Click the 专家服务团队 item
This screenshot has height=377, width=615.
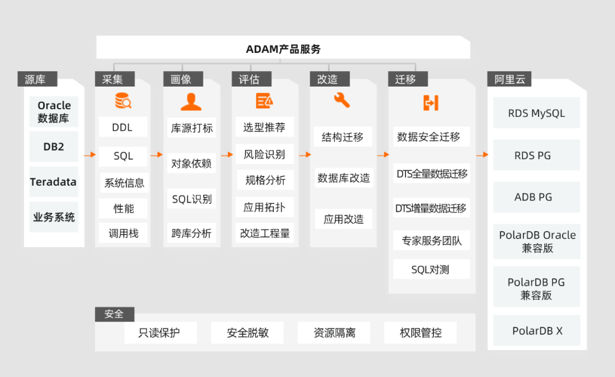click(432, 240)
